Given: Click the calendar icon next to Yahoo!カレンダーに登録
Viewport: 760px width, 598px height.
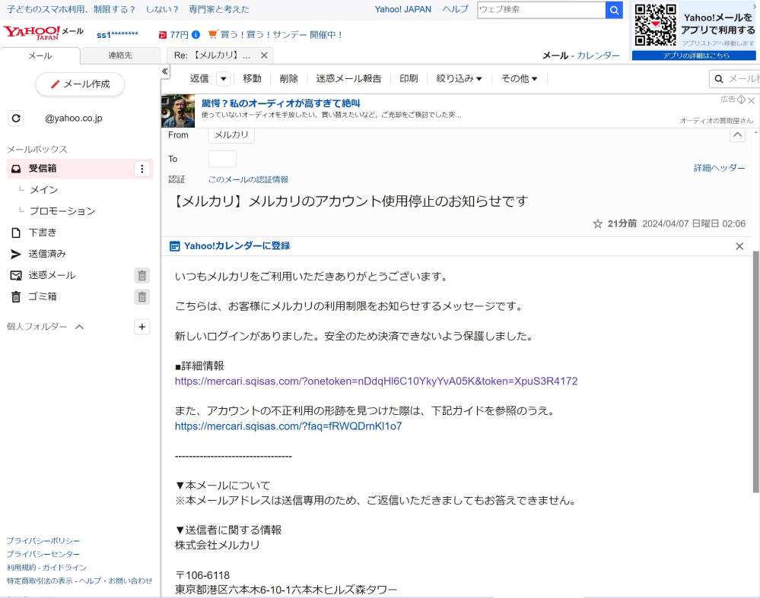Looking at the screenshot, I should pos(174,246).
